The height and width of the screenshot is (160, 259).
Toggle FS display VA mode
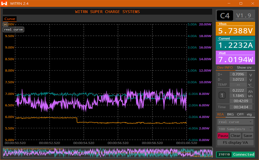tap(236, 143)
